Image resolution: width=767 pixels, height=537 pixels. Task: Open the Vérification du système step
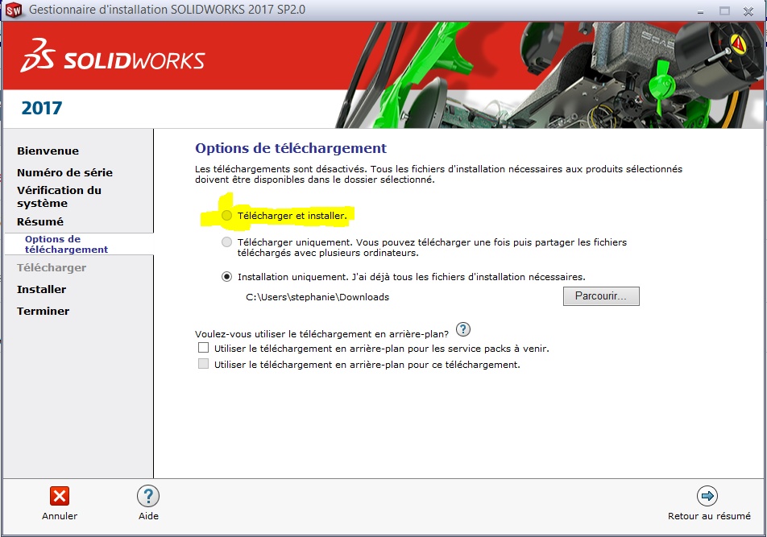59,196
